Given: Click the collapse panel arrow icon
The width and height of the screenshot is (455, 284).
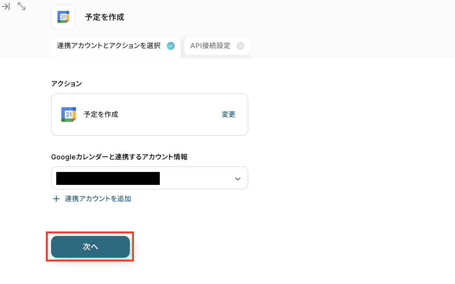Looking at the screenshot, I should click(6, 6).
